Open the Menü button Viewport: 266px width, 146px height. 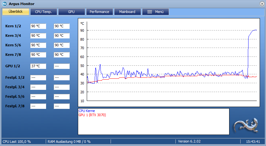click(155, 12)
